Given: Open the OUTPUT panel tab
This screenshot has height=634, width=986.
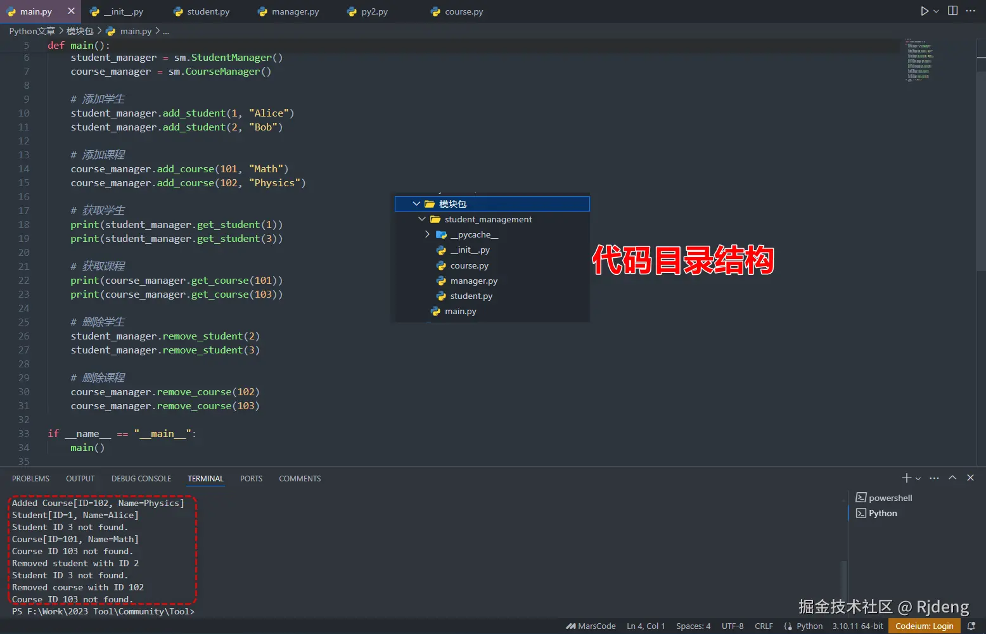Looking at the screenshot, I should point(80,479).
